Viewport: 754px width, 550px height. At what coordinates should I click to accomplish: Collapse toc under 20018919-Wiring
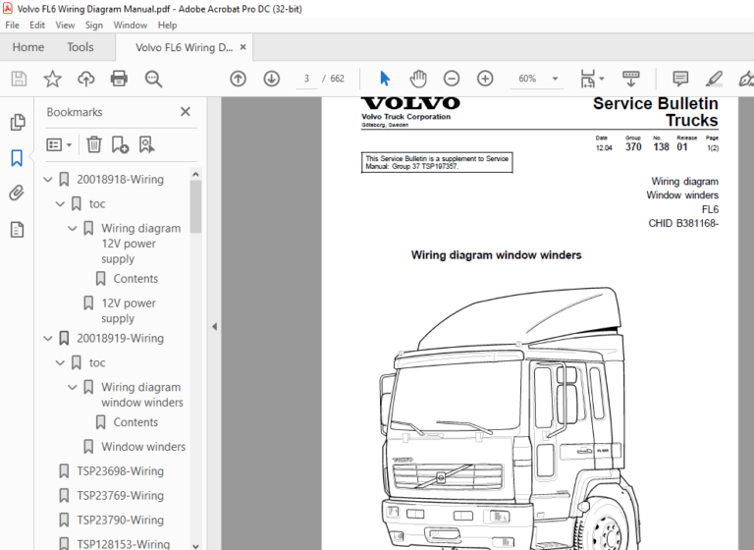60,362
